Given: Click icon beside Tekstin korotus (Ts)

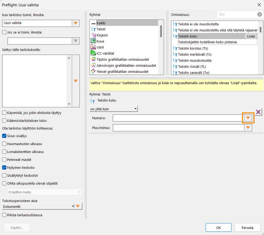Looking at the screenshot, I should click(175, 49).
